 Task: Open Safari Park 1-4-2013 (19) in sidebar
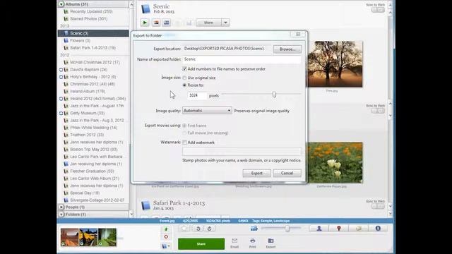(93, 48)
